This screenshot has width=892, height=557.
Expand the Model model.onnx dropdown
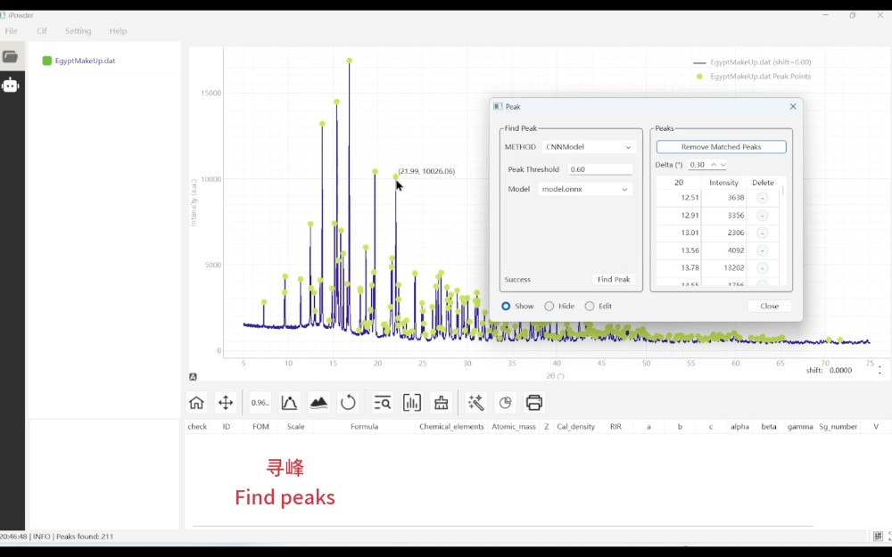tap(585, 189)
